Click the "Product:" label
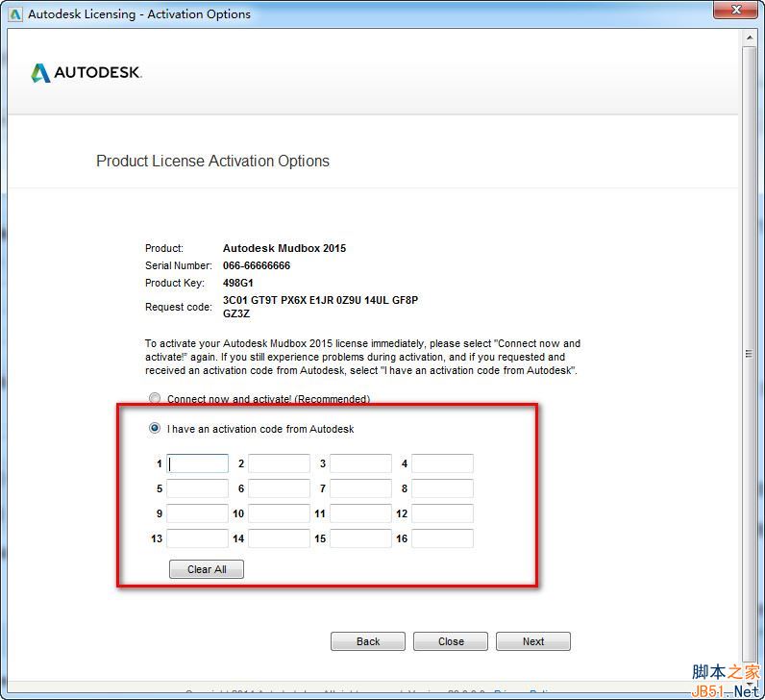Viewport: 765px width, 700px height. click(x=164, y=248)
